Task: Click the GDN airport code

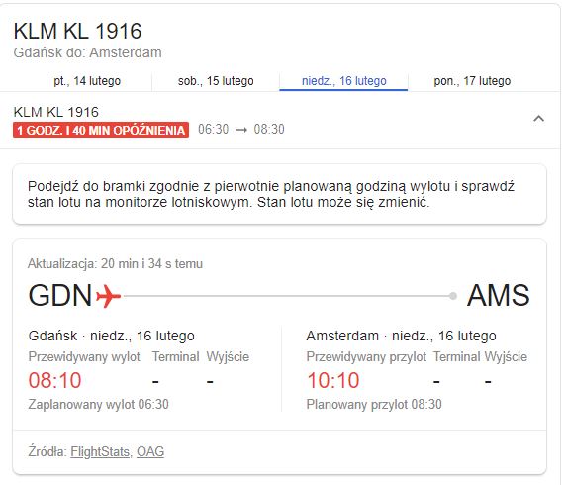Action: (60, 295)
